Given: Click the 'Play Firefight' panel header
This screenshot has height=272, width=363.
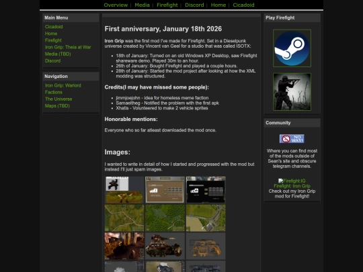Looking at the screenshot, I should pyautogui.click(x=292, y=18).
